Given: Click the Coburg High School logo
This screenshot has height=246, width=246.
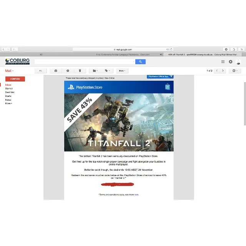Looking at the screenshot, I should click(17, 61).
